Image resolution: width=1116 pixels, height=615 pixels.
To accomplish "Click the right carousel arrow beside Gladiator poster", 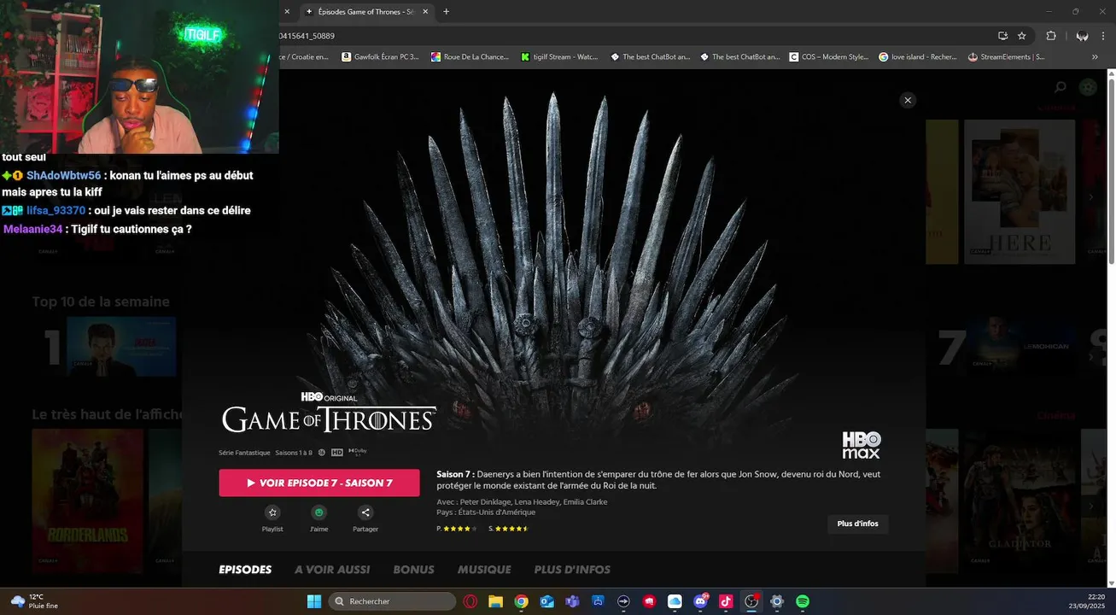I will click(1090, 506).
